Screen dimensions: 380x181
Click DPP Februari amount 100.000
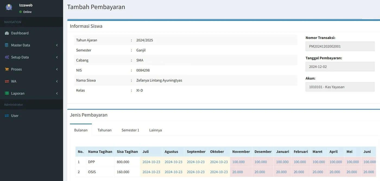point(300,162)
